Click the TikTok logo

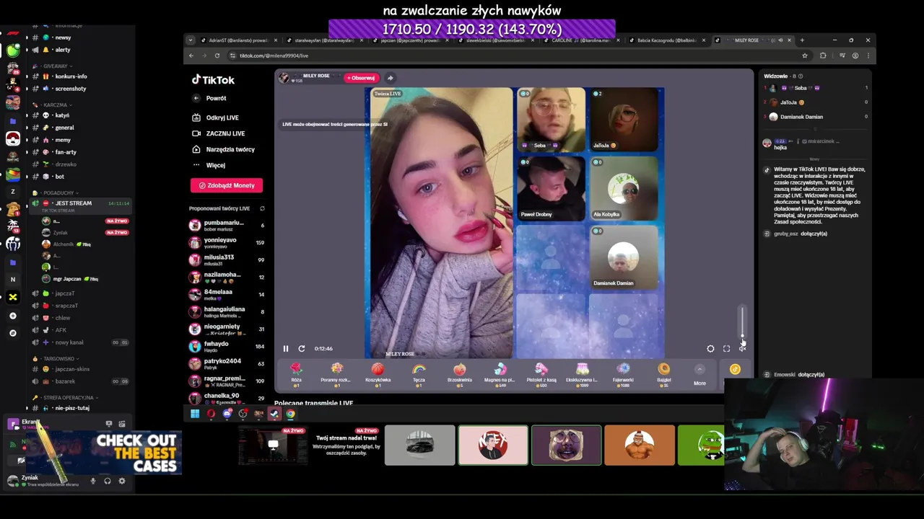pos(213,80)
